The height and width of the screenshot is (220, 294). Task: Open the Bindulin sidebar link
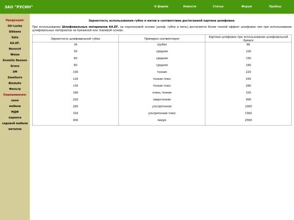coord(15,83)
